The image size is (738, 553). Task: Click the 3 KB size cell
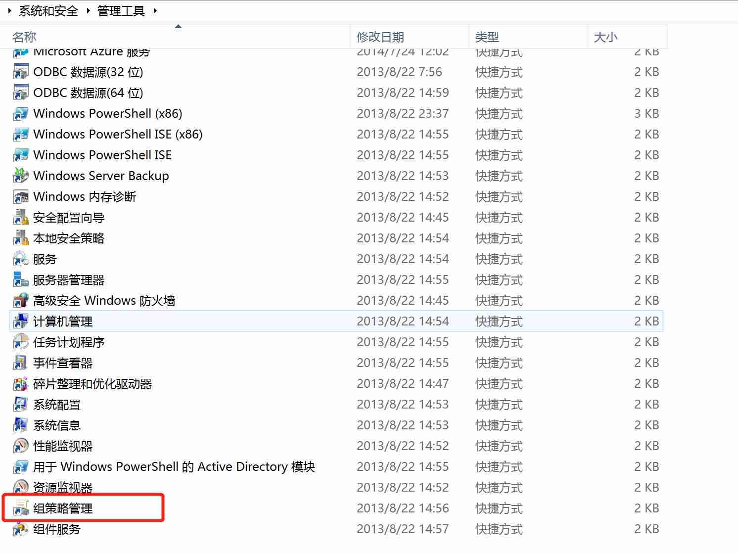646,114
